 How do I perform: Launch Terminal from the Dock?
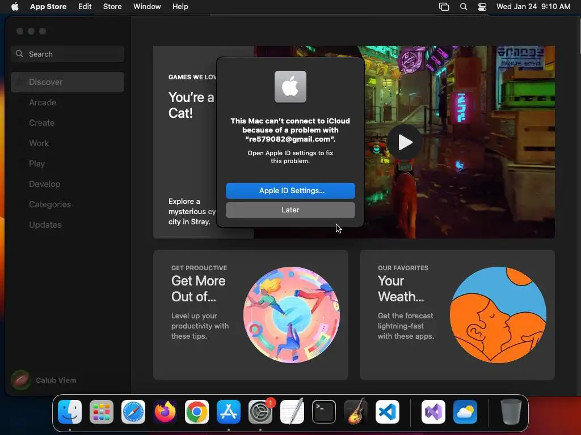[324, 412]
